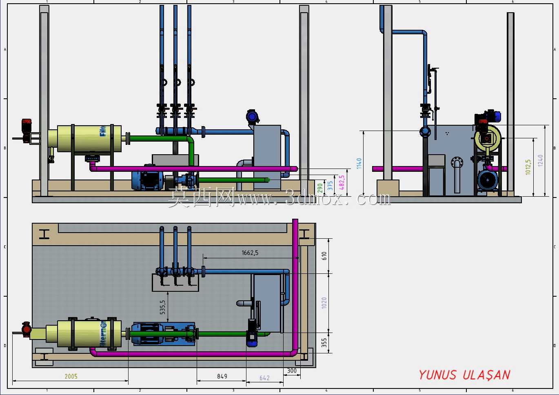Select the 1240 dimension text
This screenshot has width=559, height=395.
pos(540,160)
